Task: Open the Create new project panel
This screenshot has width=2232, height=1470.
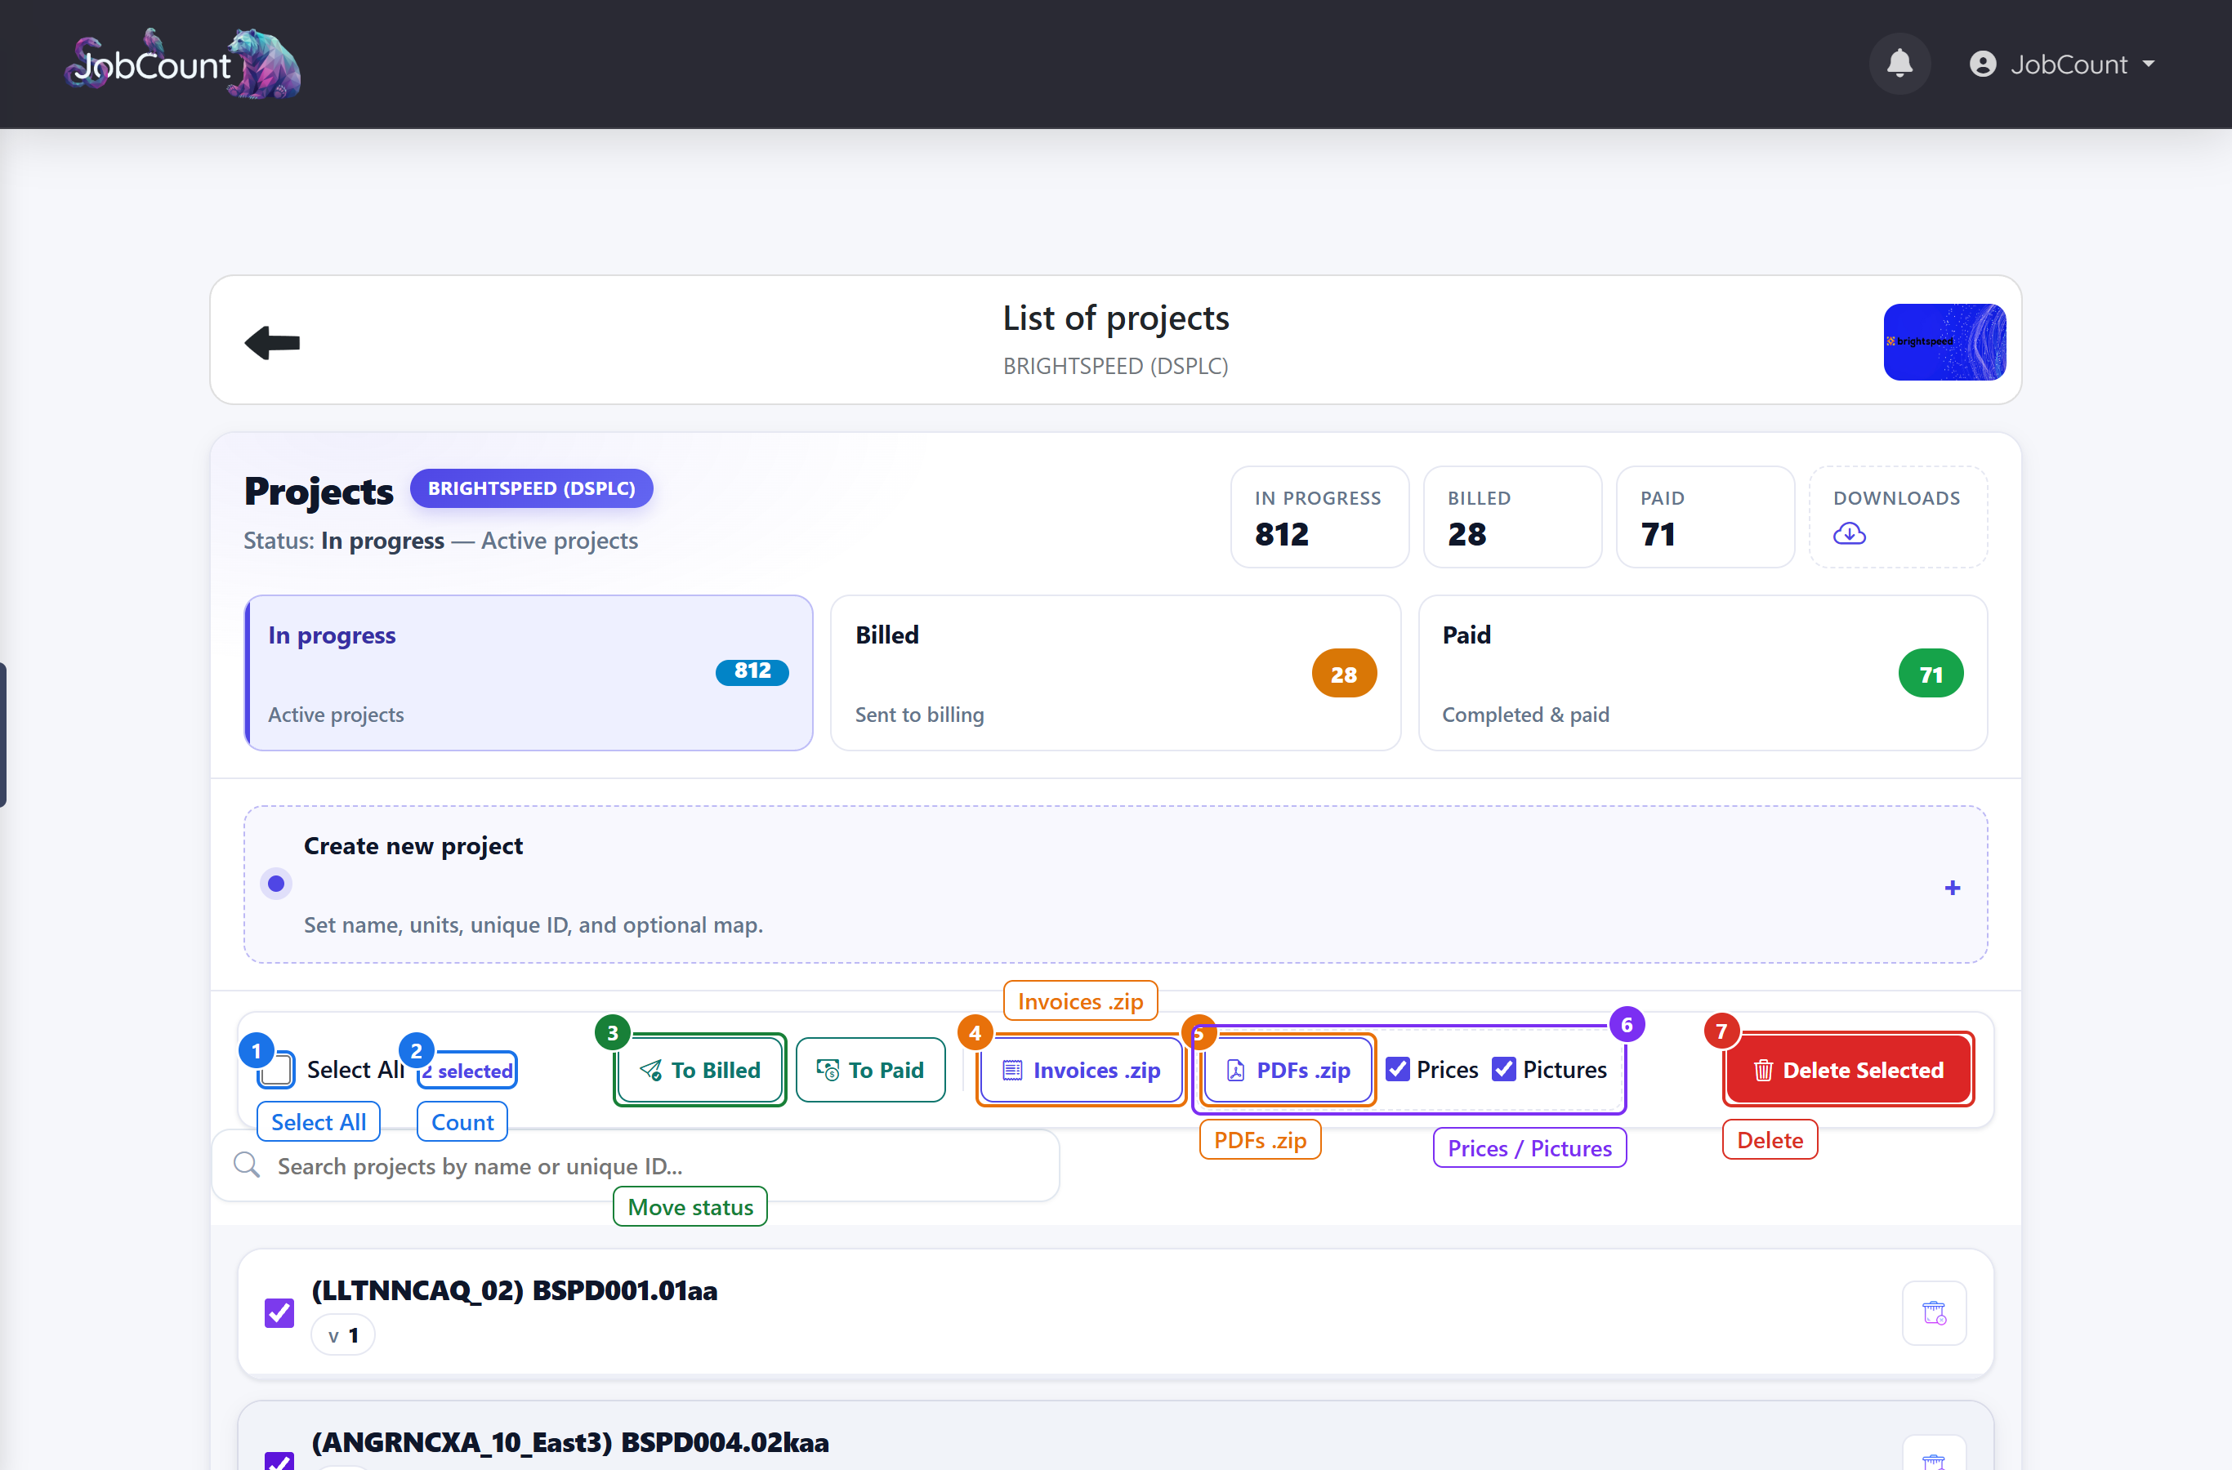Action: tap(1115, 884)
